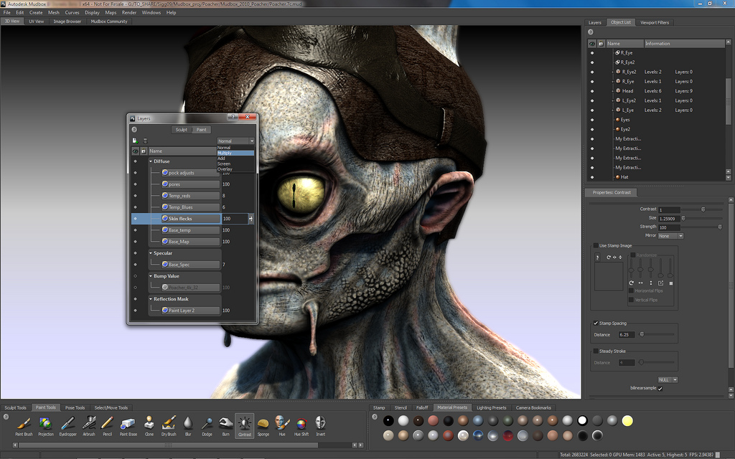Switch Layers window to Sculpt mode
Image resolution: width=735 pixels, height=459 pixels.
pos(182,130)
